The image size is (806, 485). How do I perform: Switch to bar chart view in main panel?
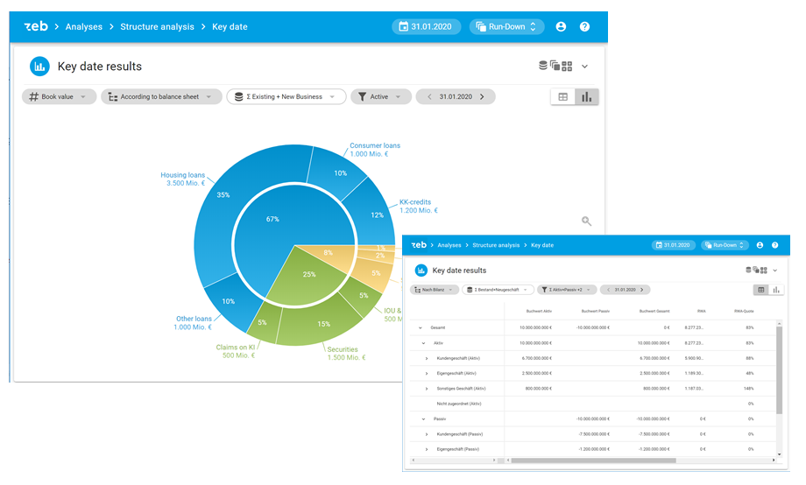[x=587, y=97]
